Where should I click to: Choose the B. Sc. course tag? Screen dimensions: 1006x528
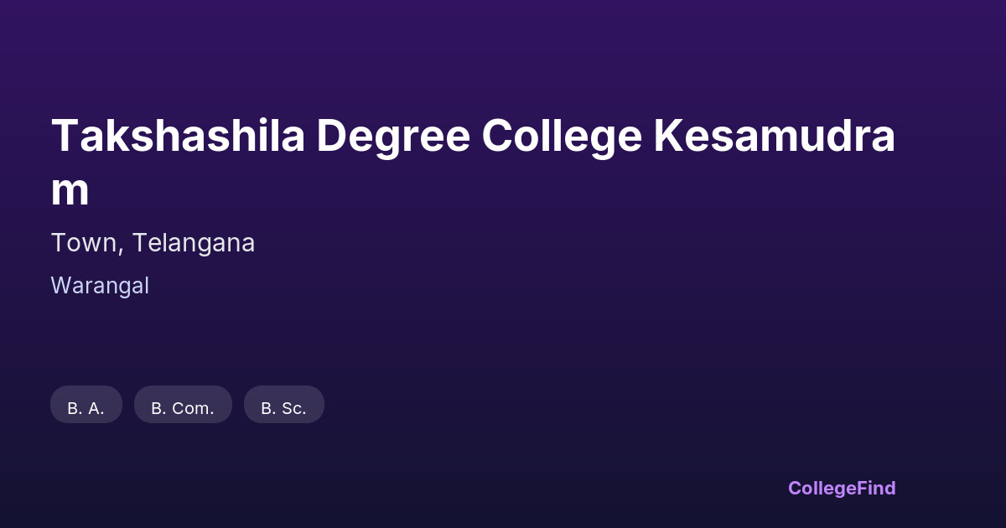(283, 406)
